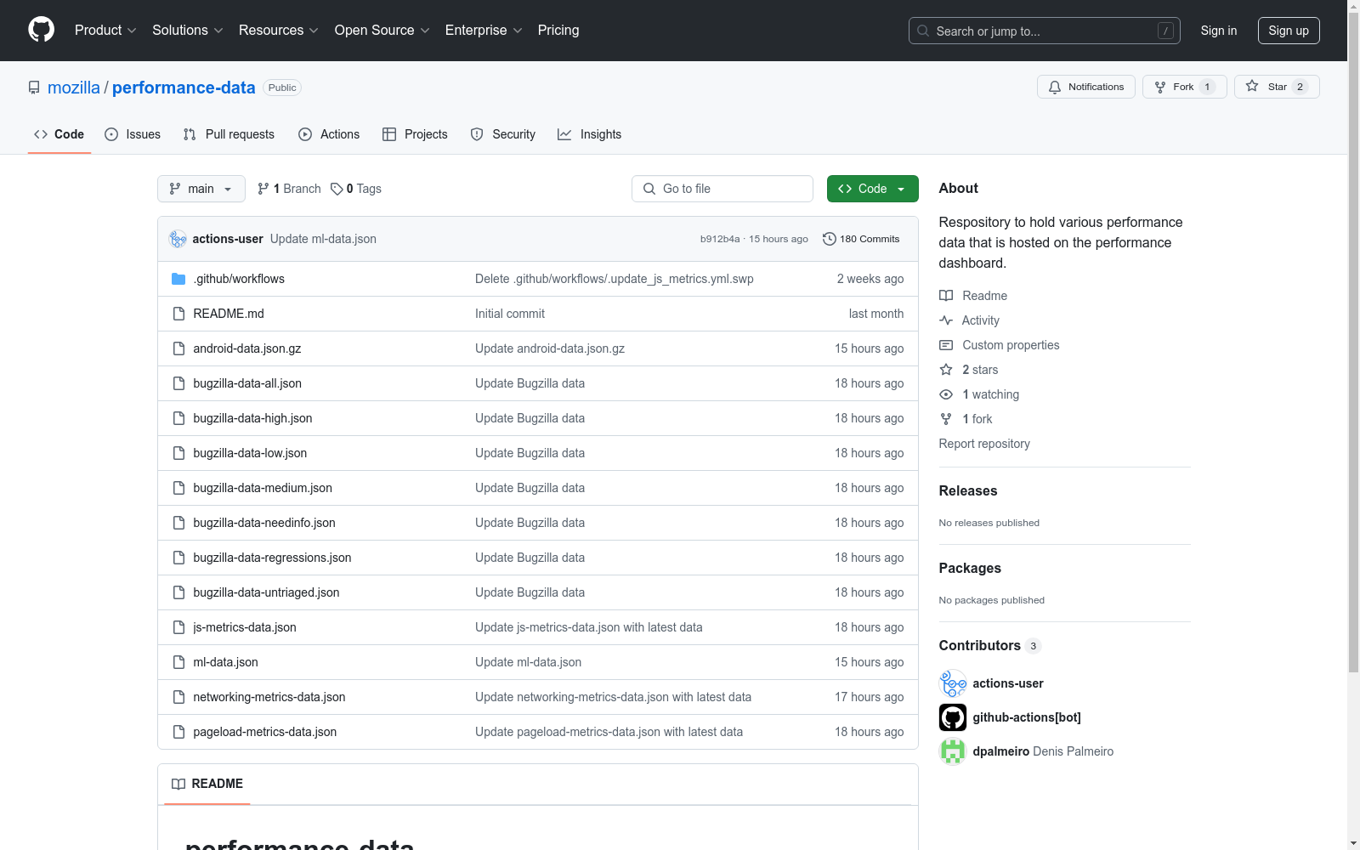Open the bugzilla-data-all.json file
Screen dimensions: 1360x850
click(247, 383)
